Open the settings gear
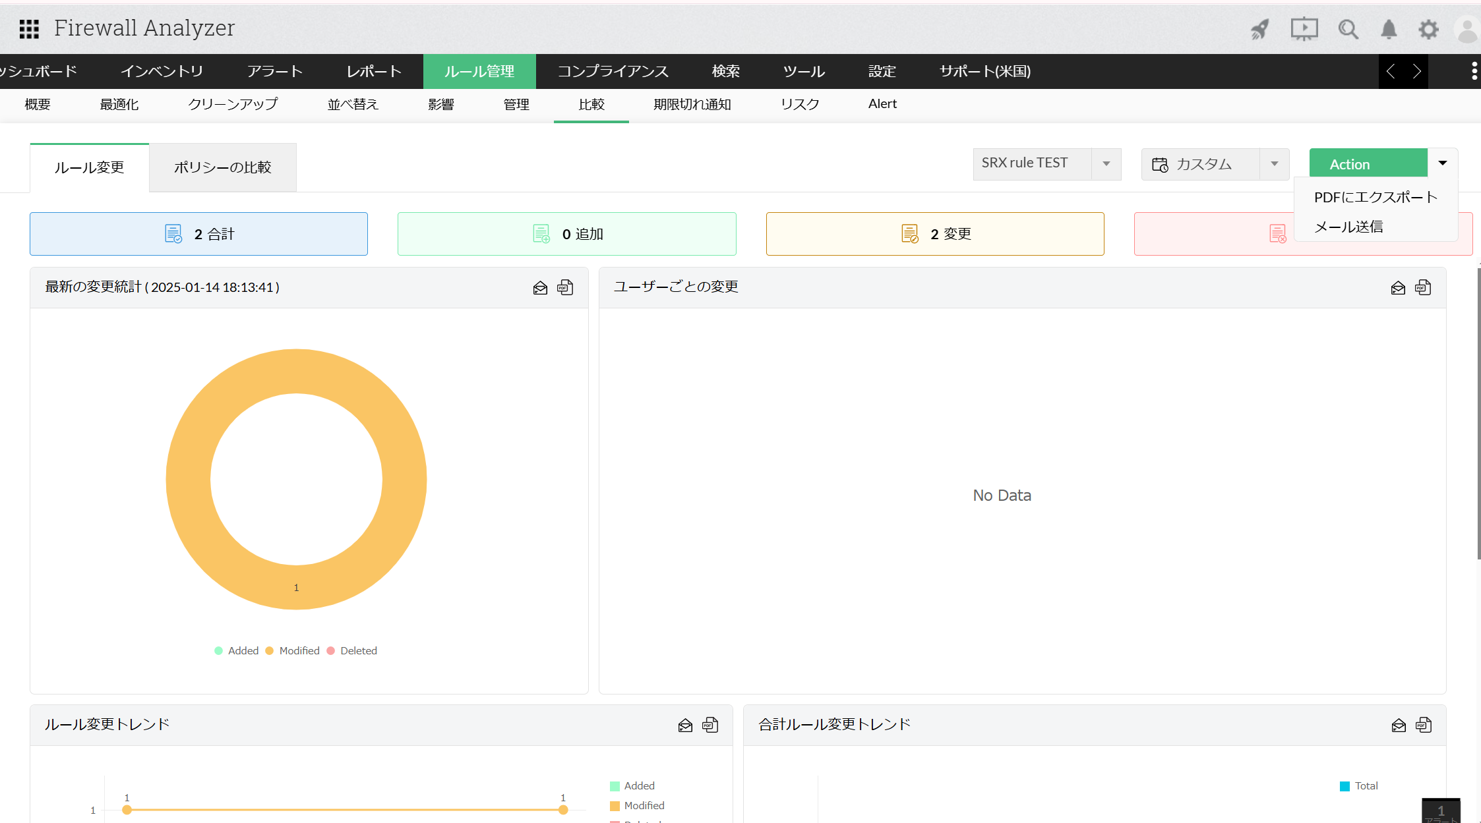1481x823 pixels. (x=1428, y=29)
